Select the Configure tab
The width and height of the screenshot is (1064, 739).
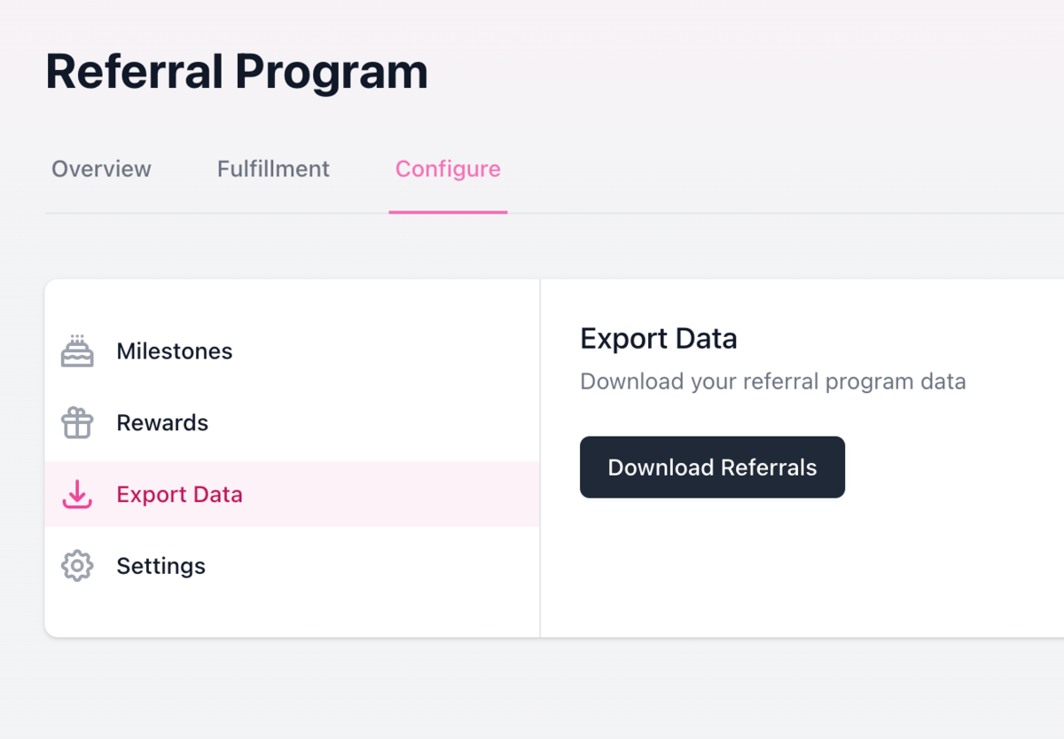(x=448, y=169)
